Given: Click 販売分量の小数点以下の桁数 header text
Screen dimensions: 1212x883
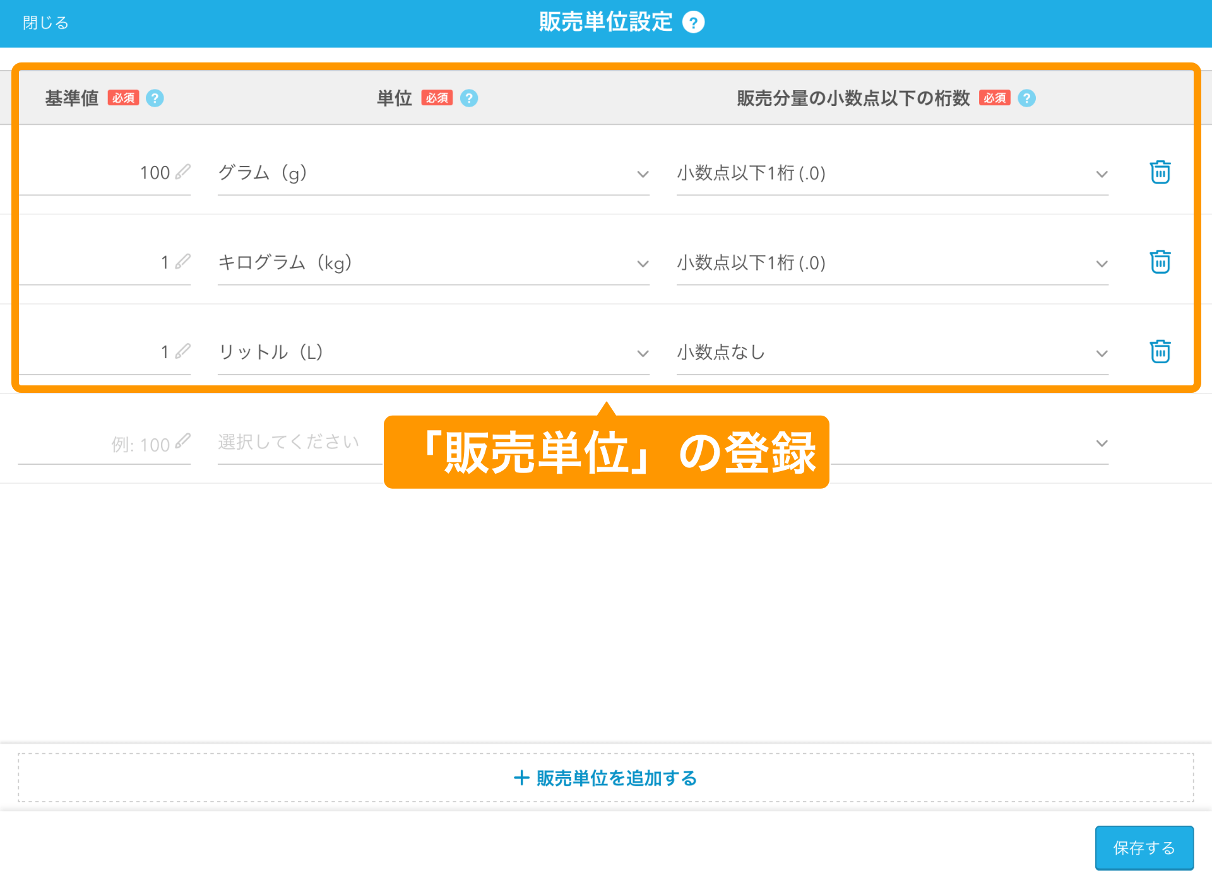Looking at the screenshot, I should 853,98.
